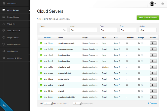Viewport: 167px width, 111px height.
Task: Open the items per page dropdown
Action: pyautogui.click(x=77, y=103)
